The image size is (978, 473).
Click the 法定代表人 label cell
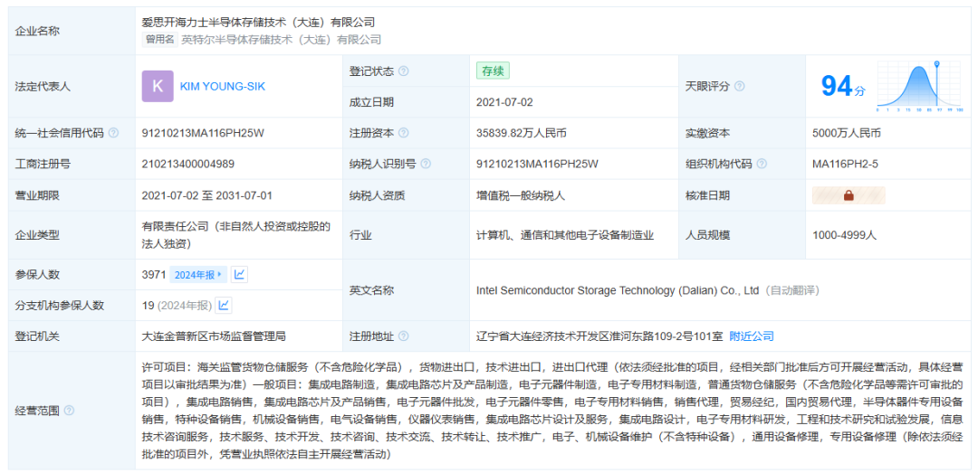click(x=72, y=87)
